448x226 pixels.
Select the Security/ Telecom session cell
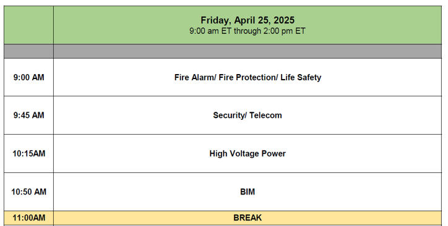point(248,115)
